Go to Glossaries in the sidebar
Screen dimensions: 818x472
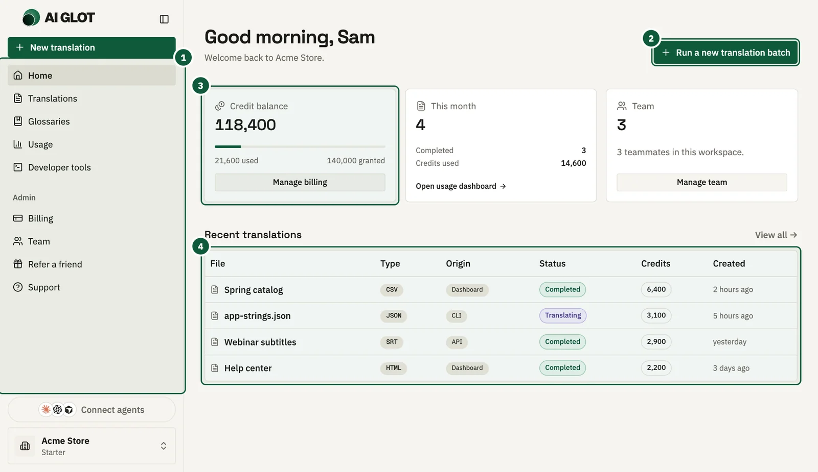pos(92,121)
